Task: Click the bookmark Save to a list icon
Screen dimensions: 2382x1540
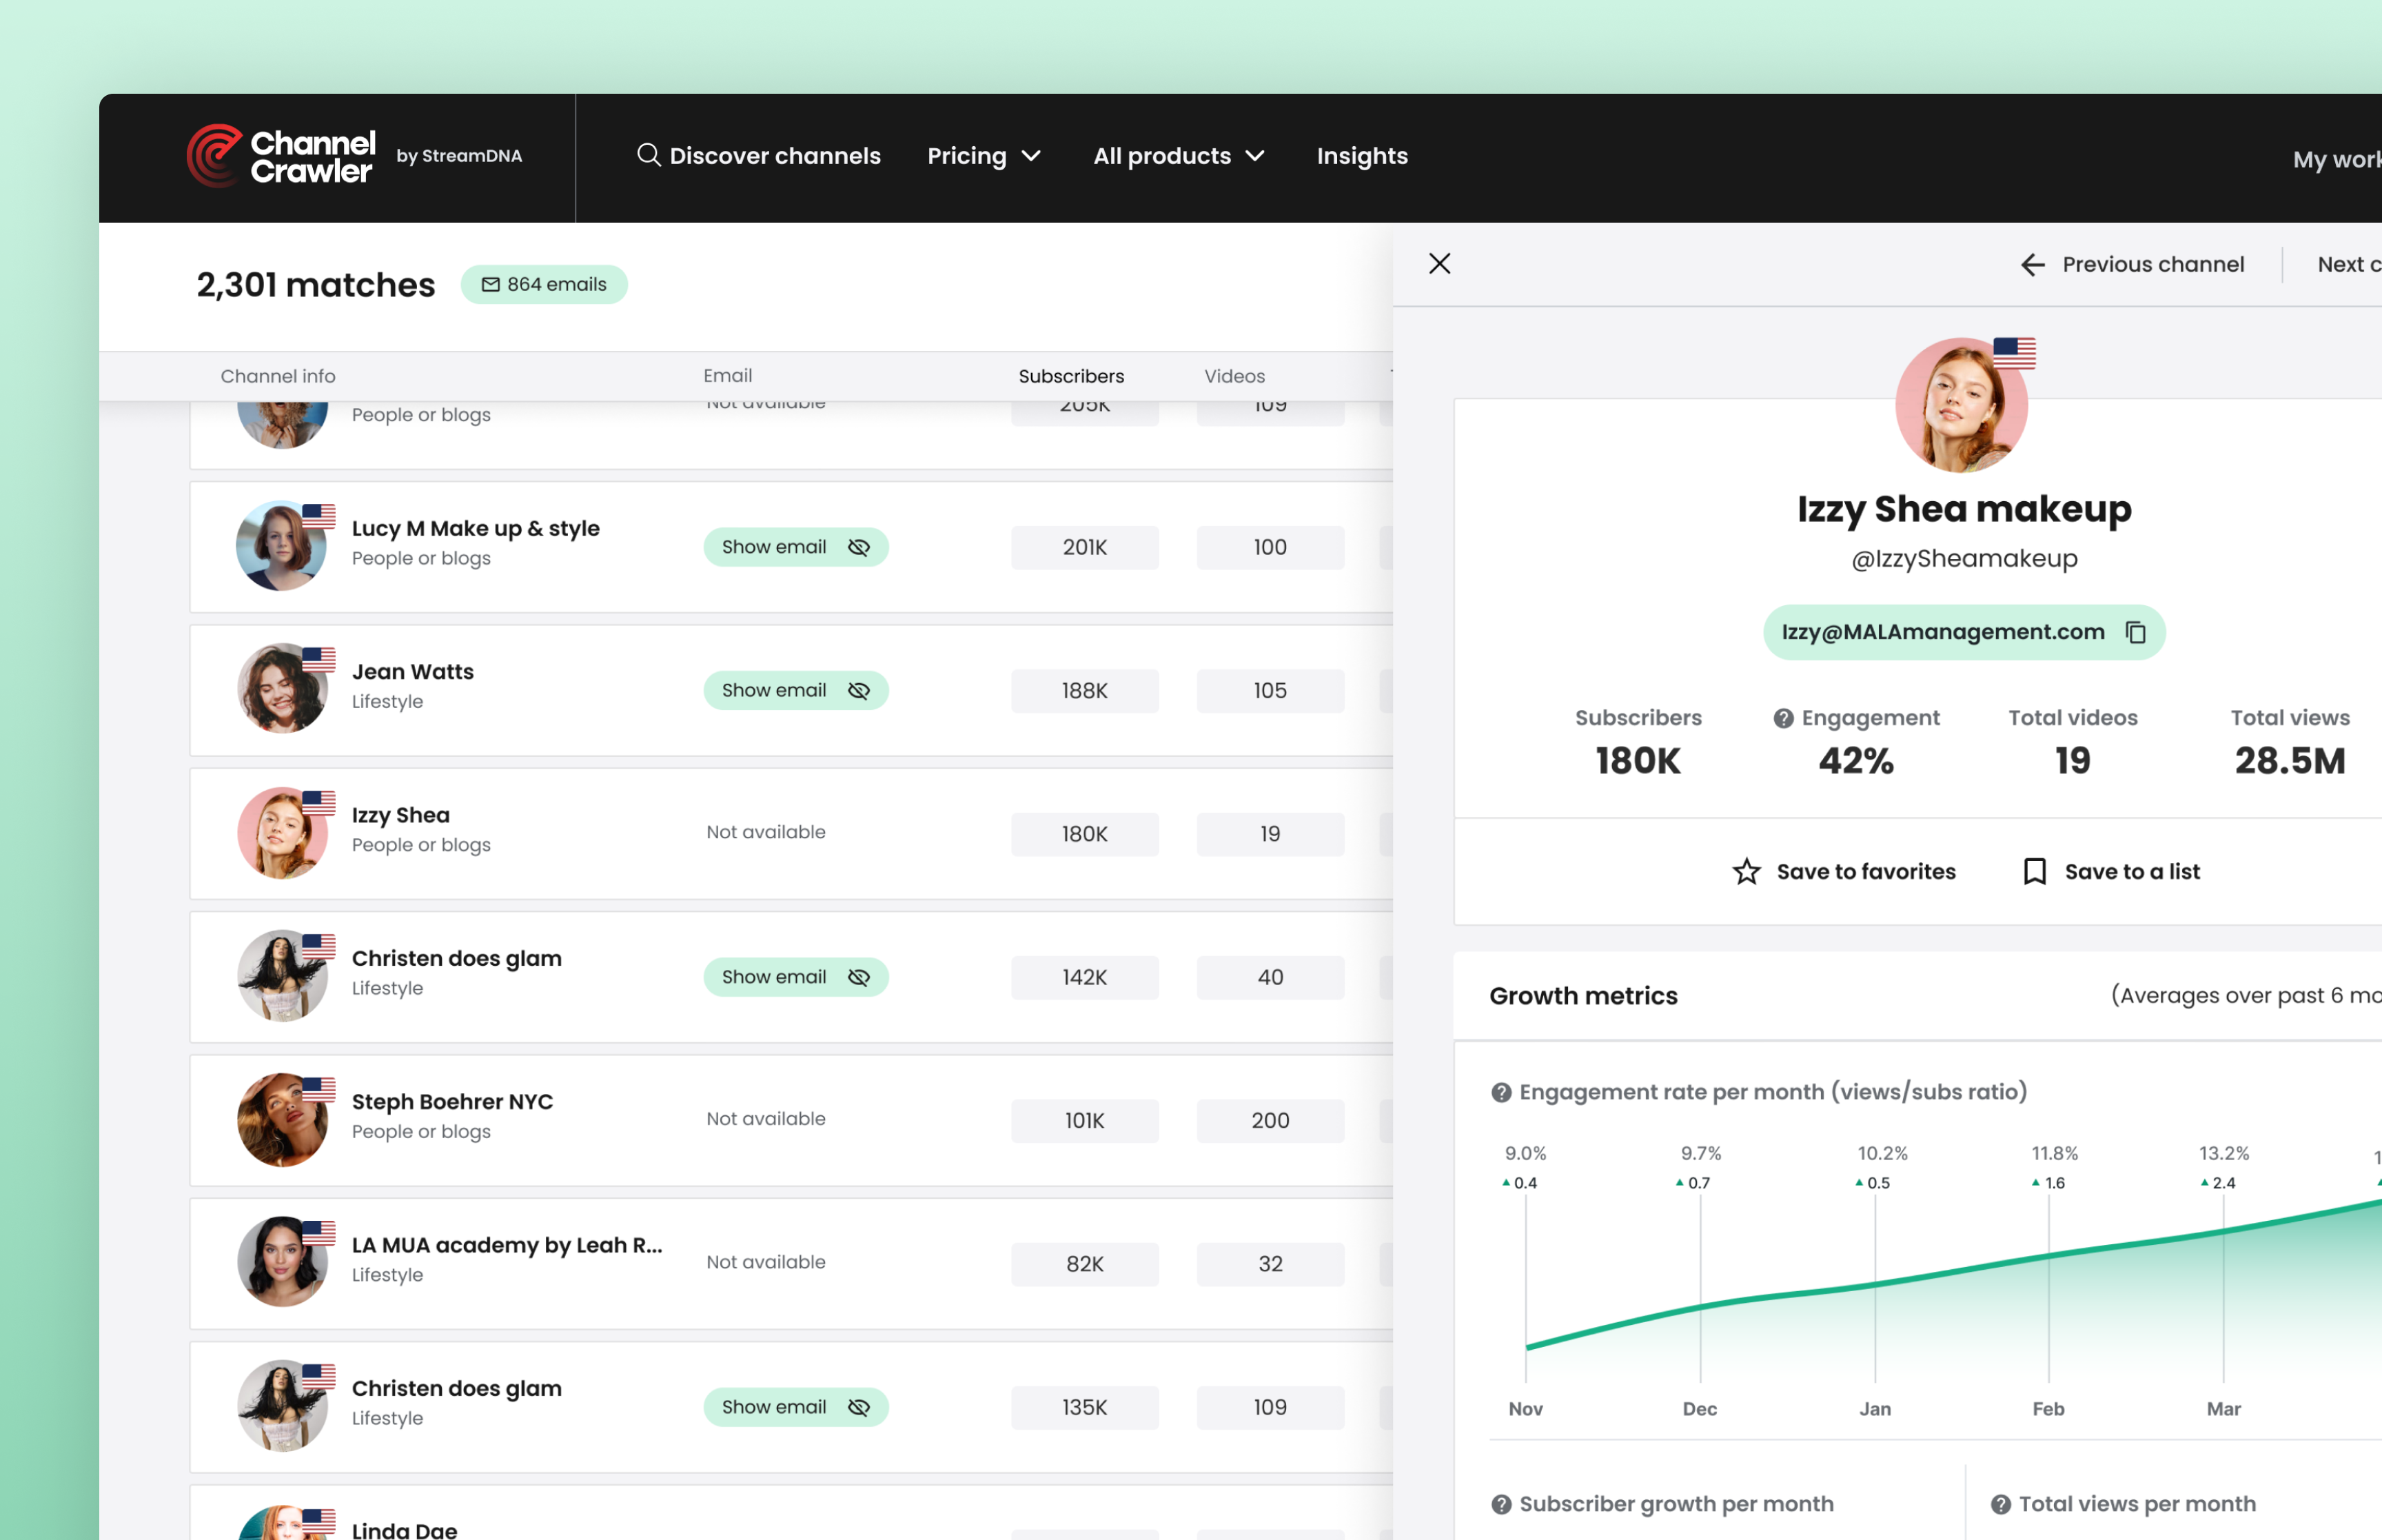Action: coord(2035,871)
